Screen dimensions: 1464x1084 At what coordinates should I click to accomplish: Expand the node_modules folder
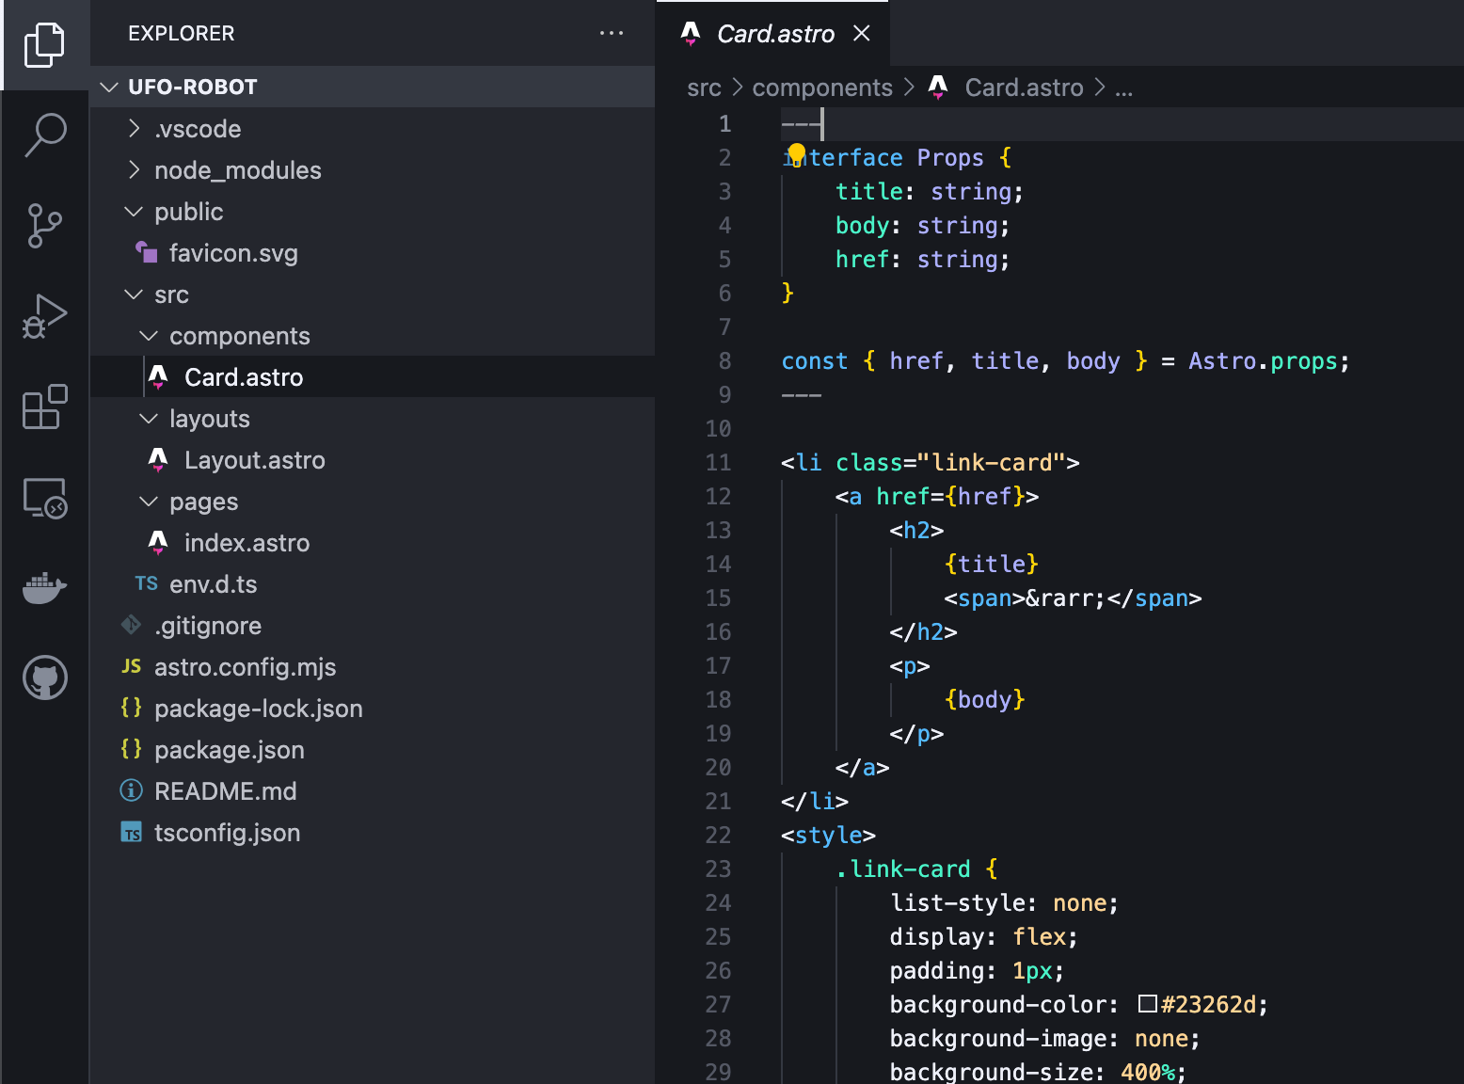pos(237,170)
